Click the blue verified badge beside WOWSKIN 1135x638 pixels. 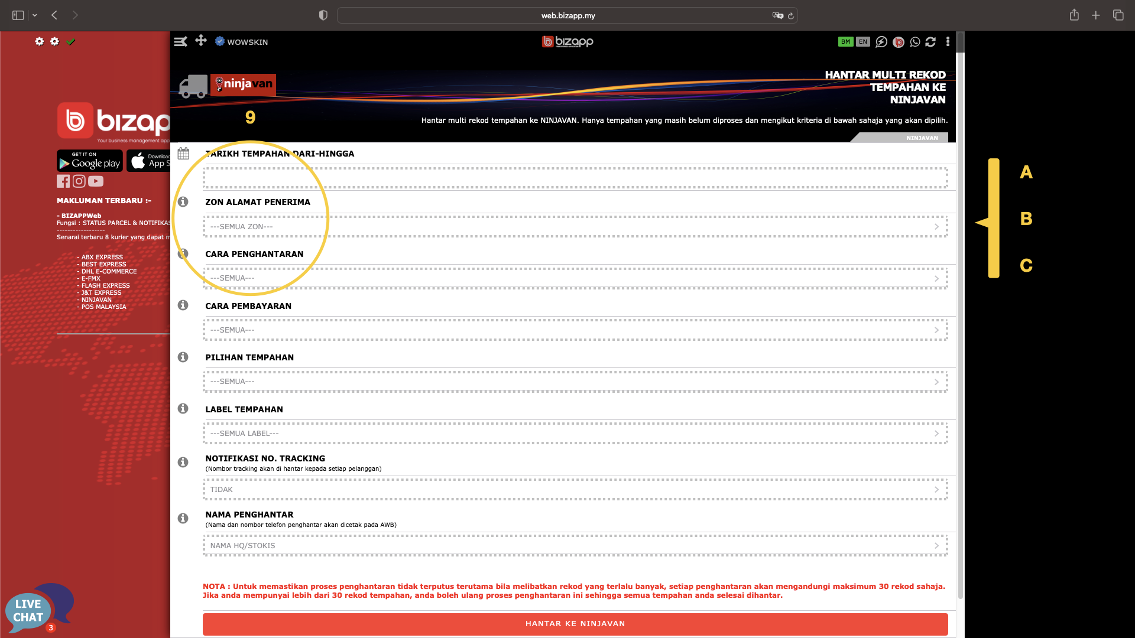(220, 41)
